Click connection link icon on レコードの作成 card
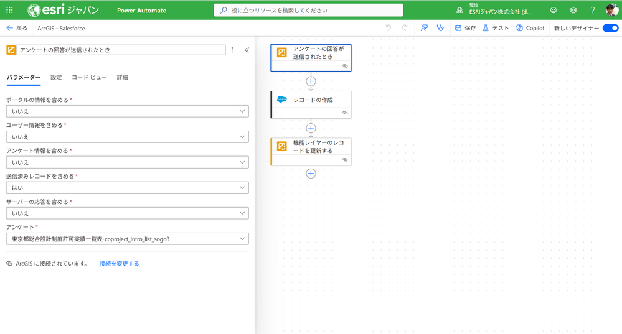The image size is (622, 334). tap(345, 113)
